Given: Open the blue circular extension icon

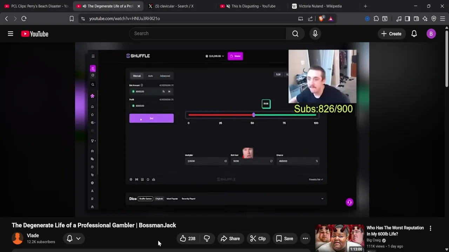Looking at the screenshot, I should pyautogui.click(x=367, y=19).
